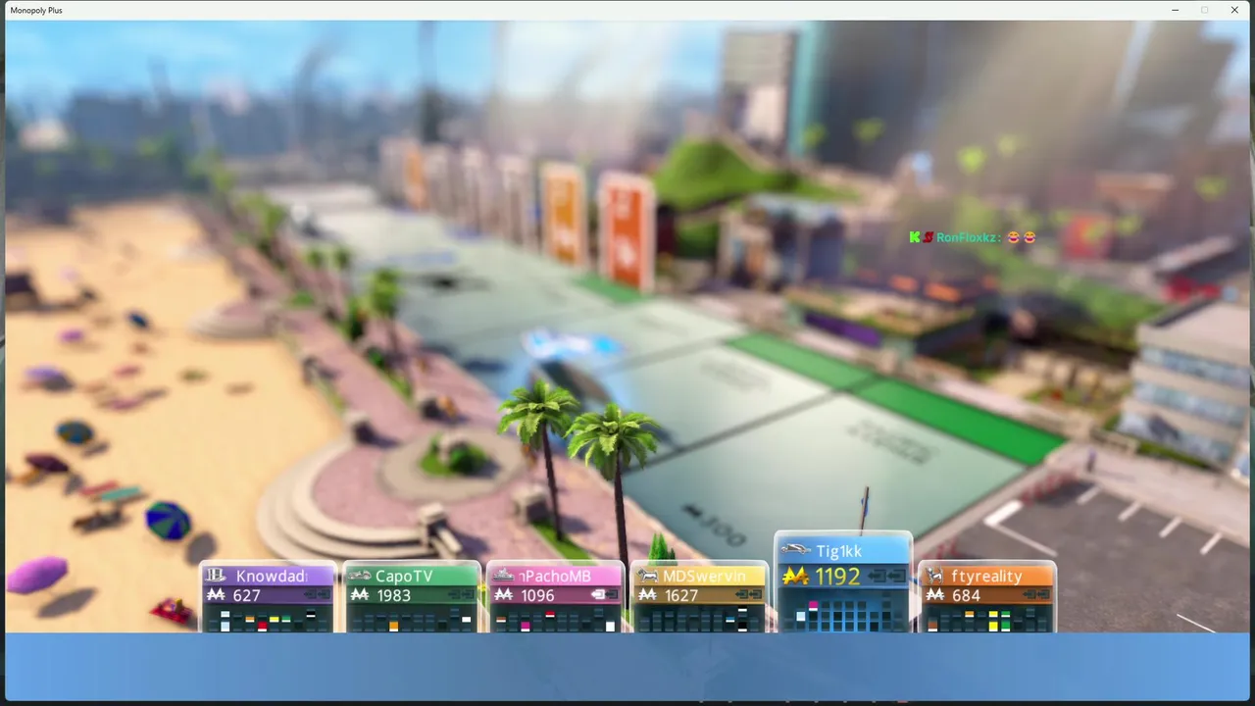The image size is (1255, 706).
Task: Minimize the Monopoly Plus window
Action: tap(1176, 10)
